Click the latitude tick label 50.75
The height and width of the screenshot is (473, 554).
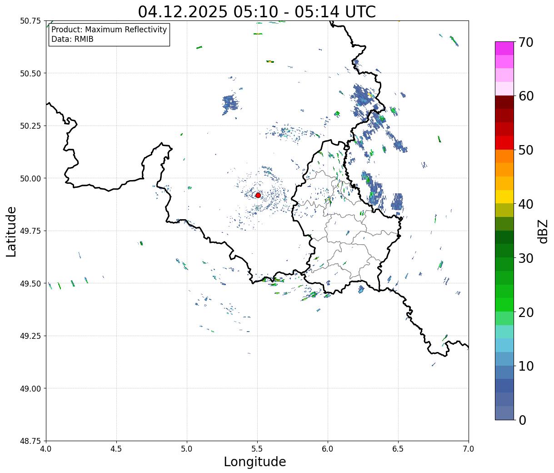[30, 21]
